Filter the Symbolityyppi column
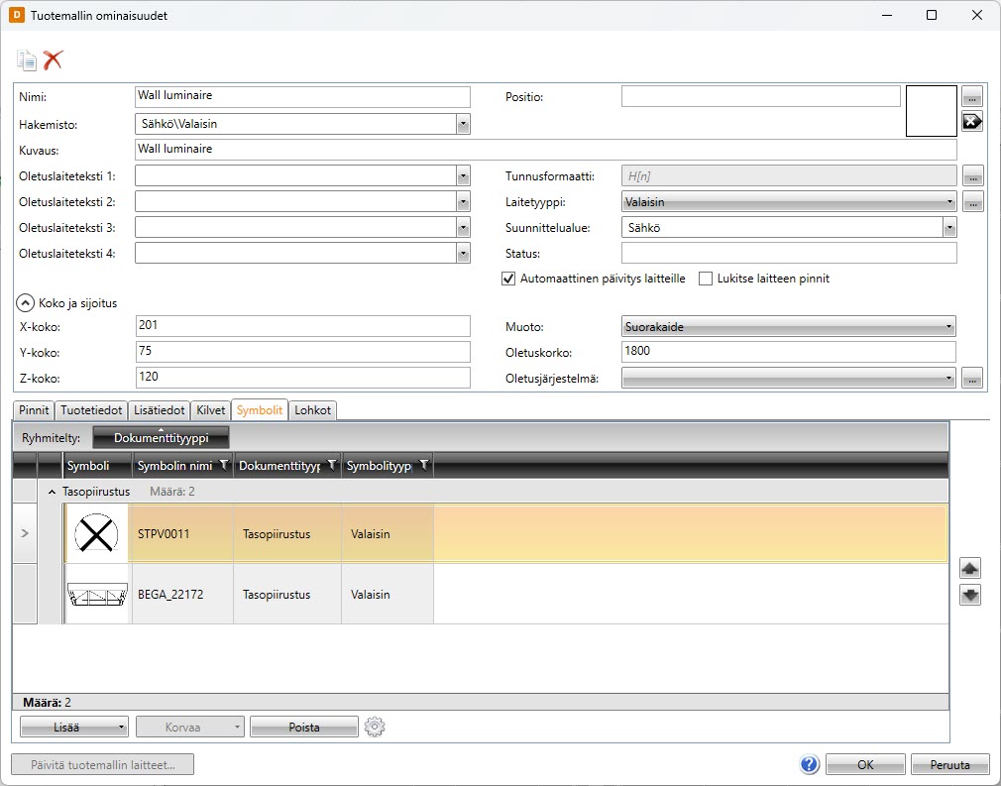Viewport: 1001px width, 786px height. pyautogui.click(x=424, y=465)
